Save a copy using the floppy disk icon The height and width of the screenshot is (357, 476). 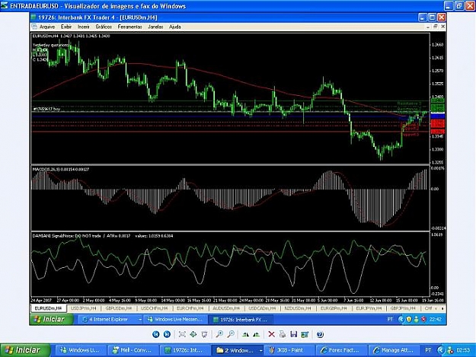(x=293, y=334)
